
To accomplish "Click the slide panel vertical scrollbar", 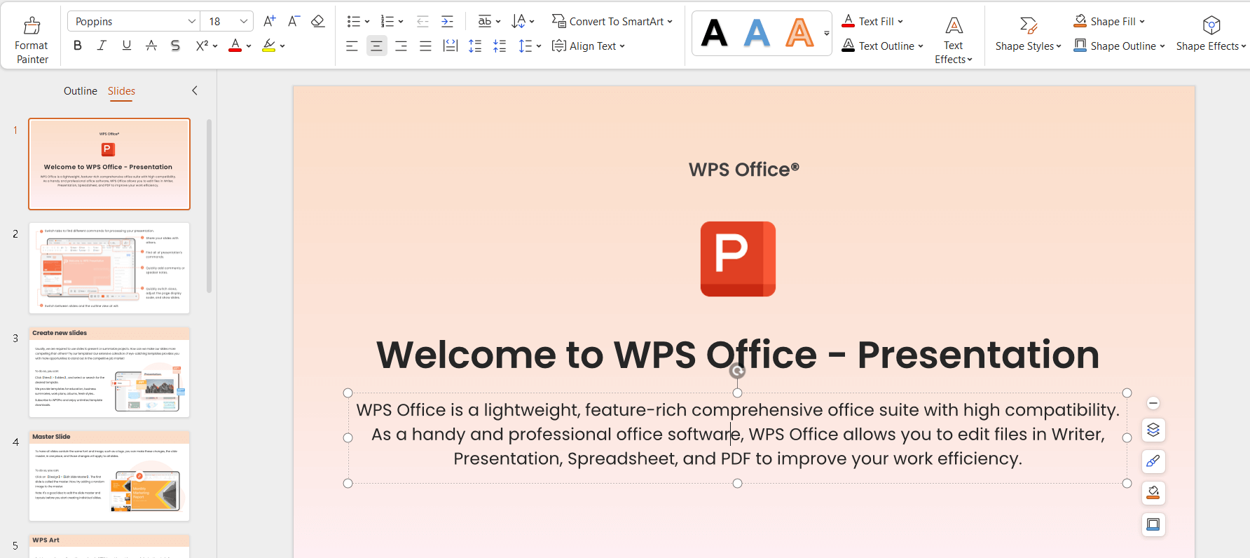I will click(209, 206).
